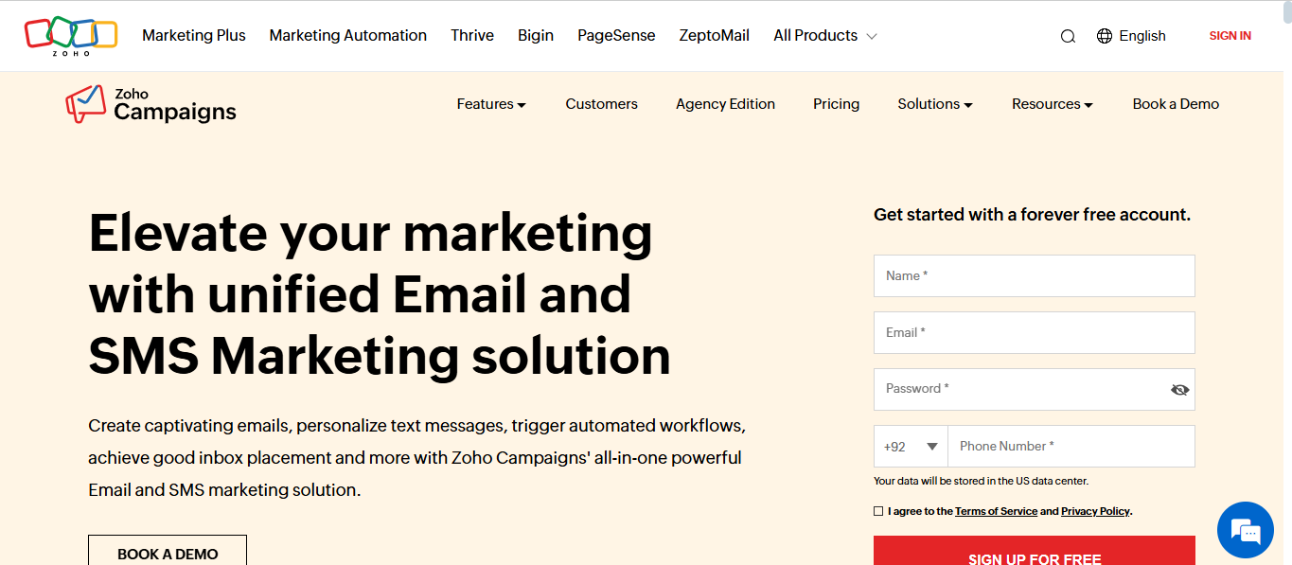This screenshot has height=565, width=1292.
Task: Open the English language selector
Action: click(x=1131, y=36)
